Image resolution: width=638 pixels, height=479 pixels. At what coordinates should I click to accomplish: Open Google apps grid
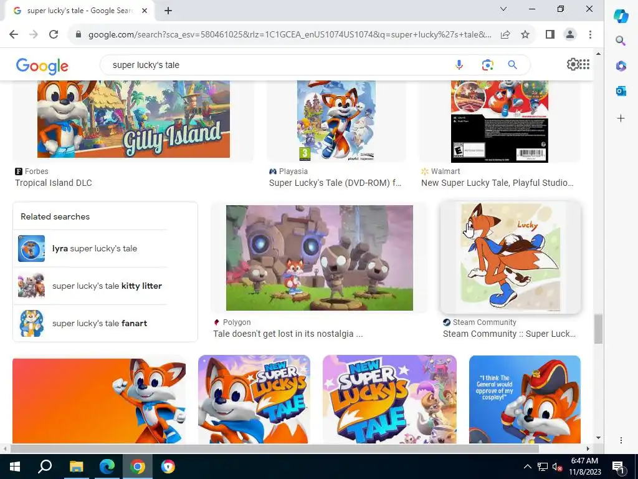click(584, 64)
